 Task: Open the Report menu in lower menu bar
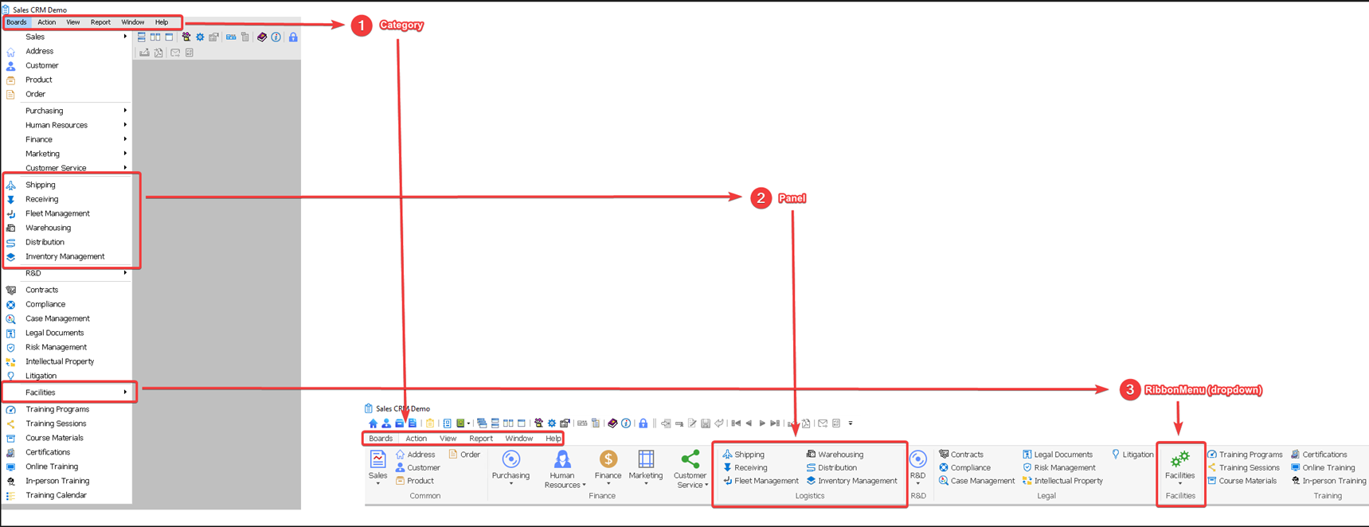[480, 439]
